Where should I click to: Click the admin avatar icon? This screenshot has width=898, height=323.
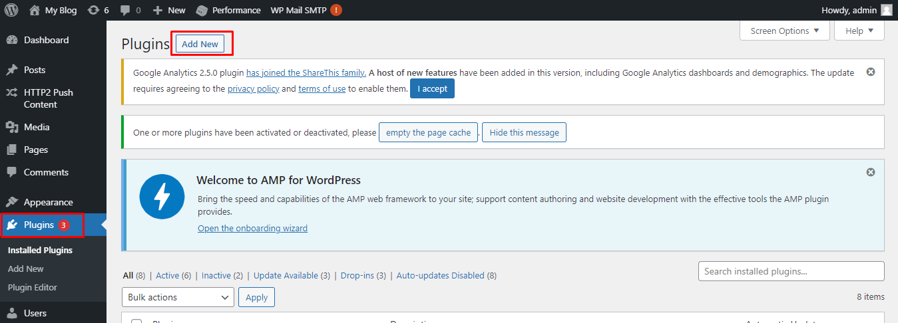pyautogui.click(x=887, y=10)
